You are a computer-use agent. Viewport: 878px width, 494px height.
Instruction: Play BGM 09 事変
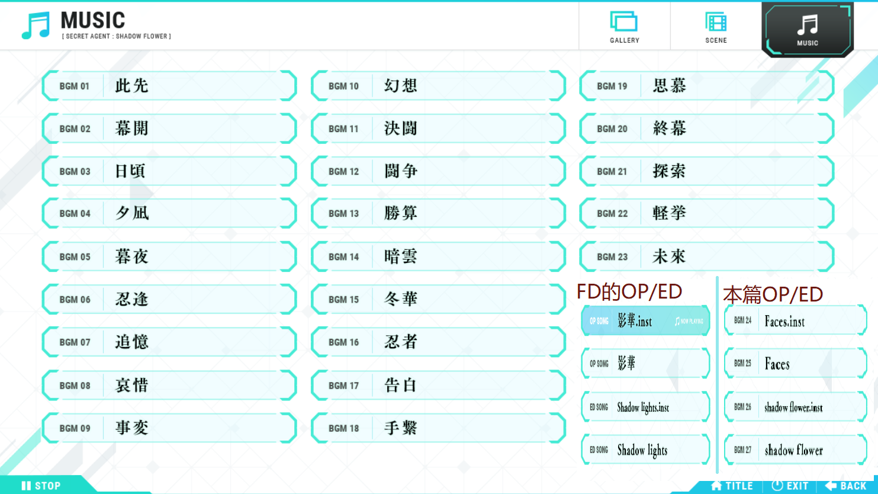coord(169,428)
